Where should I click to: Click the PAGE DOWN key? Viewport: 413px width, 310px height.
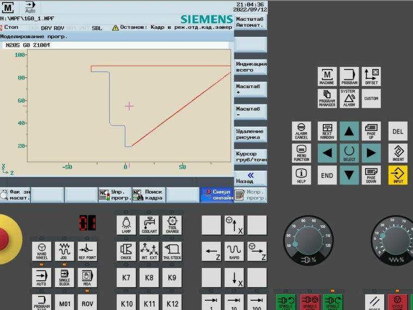(x=371, y=175)
